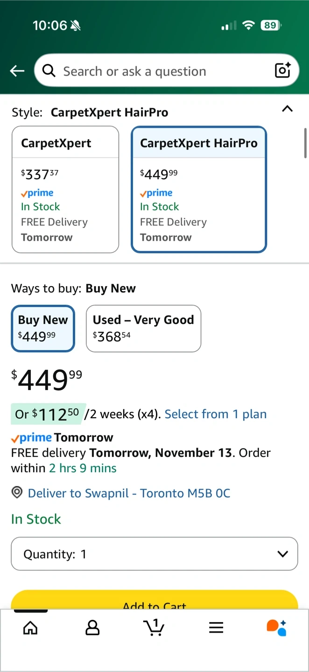The width and height of the screenshot is (309, 672).
Task: Open camera lens search icon
Action: [283, 70]
